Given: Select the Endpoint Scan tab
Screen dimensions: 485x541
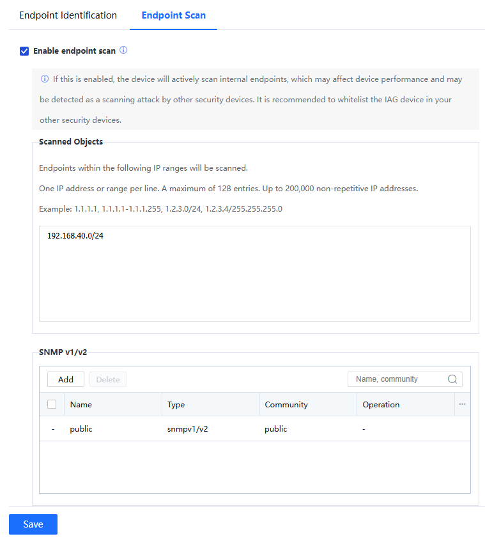Looking at the screenshot, I should click(173, 15).
